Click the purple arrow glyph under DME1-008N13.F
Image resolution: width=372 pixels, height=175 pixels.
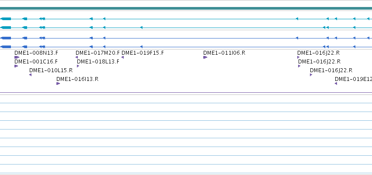click(17, 57)
